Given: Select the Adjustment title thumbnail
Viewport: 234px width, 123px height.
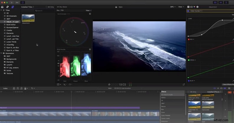Looking at the screenshot, I should [x=28, y=18].
